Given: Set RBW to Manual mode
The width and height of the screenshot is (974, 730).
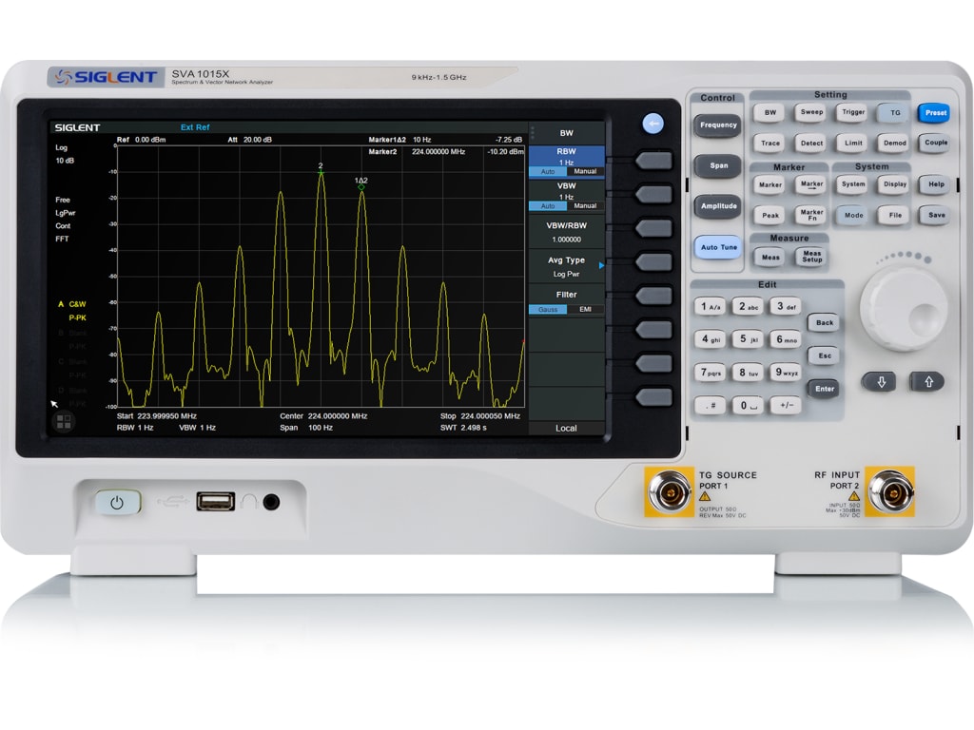Looking at the screenshot, I should coord(585,172).
